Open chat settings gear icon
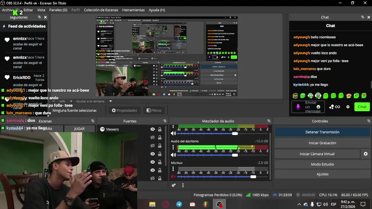 (348, 107)
